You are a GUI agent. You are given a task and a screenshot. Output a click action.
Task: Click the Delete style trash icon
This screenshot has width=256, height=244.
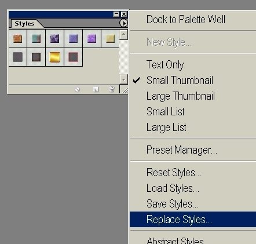(x=112, y=89)
